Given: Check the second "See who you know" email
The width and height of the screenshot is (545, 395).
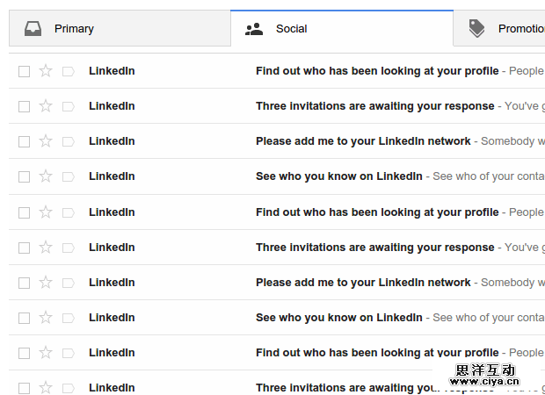Looking at the screenshot, I should click(x=24, y=318).
